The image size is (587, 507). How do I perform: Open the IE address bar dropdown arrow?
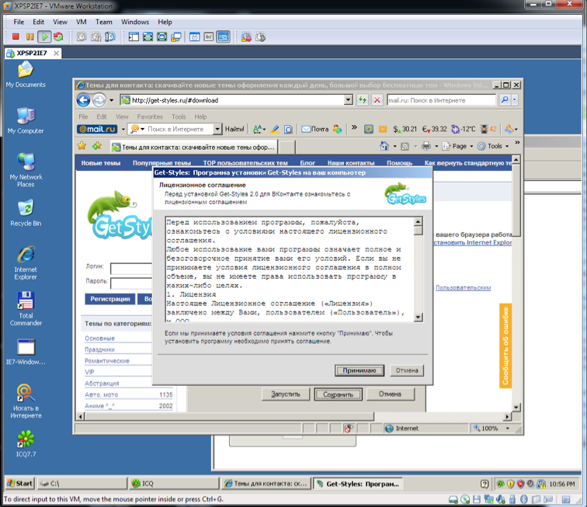[348, 100]
